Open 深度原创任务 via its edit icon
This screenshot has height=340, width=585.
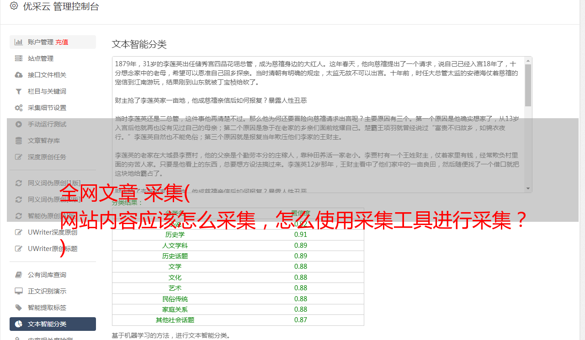click(19, 157)
